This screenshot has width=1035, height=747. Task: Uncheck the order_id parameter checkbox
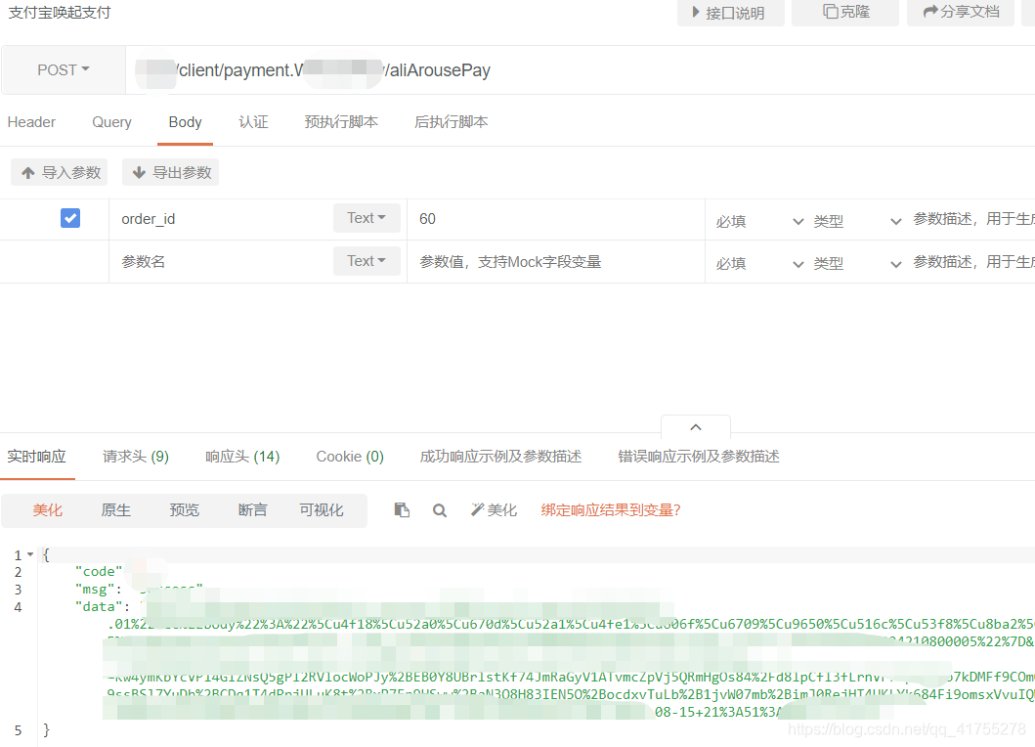tap(69, 218)
